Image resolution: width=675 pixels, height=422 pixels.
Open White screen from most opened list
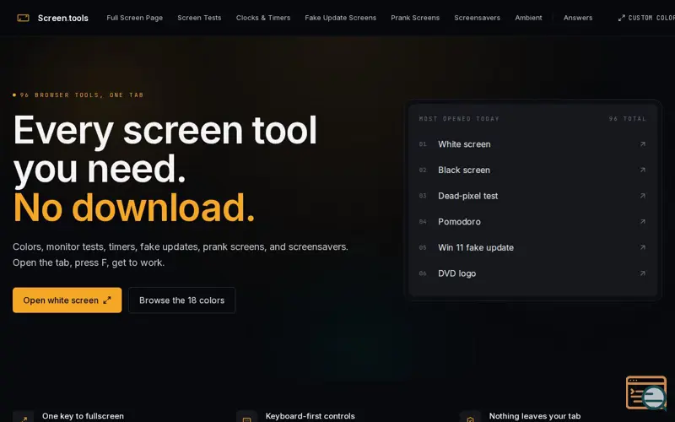[532, 144]
